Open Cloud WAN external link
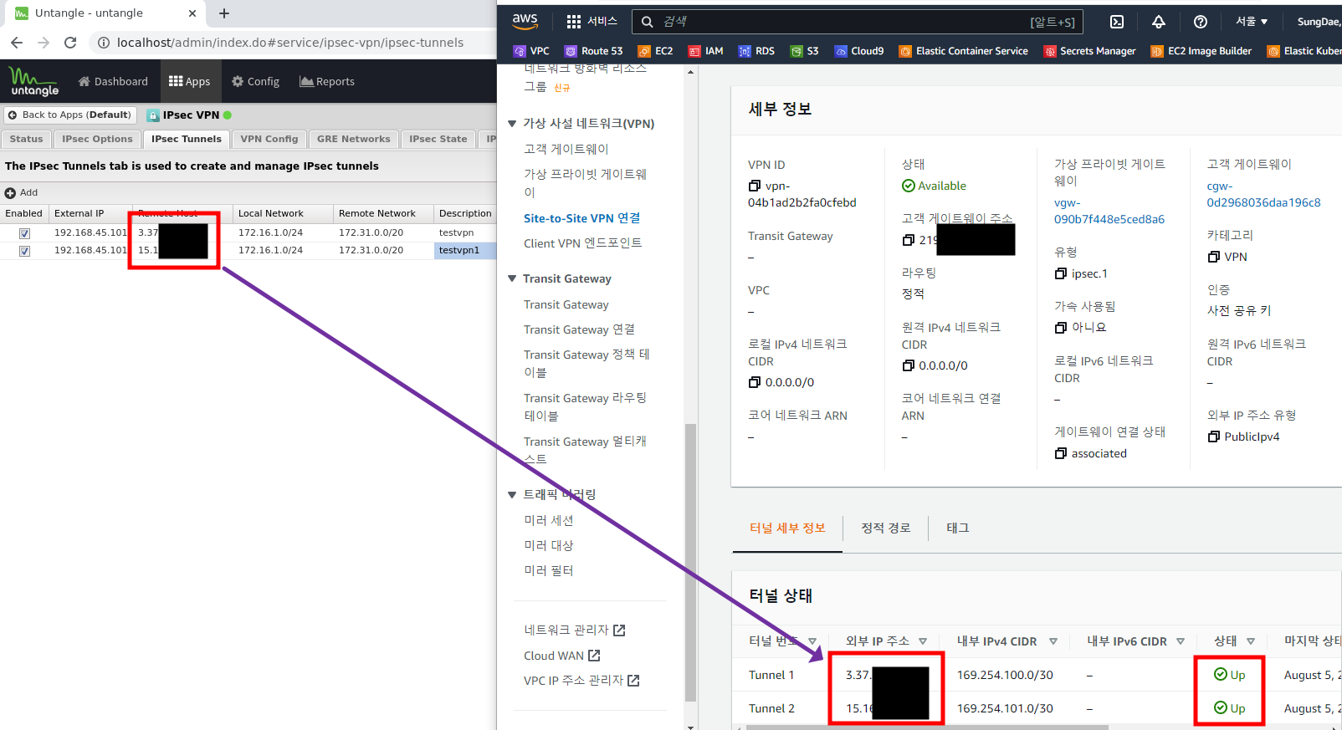The width and height of the screenshot is (1342, 730). (561, 656)
